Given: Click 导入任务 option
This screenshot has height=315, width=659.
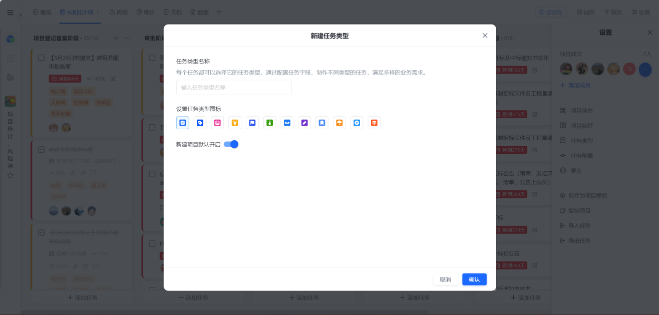Looking at the screenshot, I should (575, 226).
